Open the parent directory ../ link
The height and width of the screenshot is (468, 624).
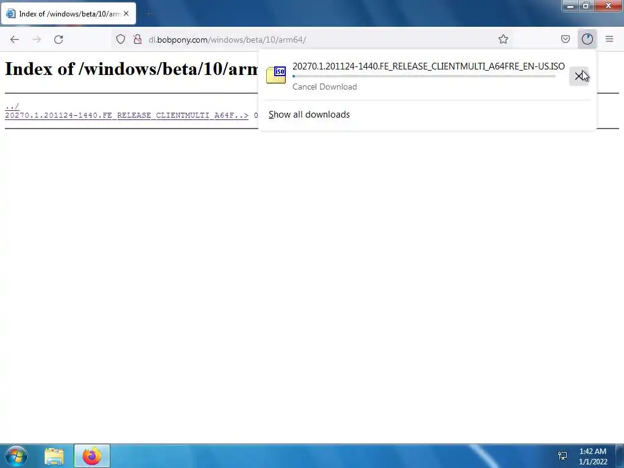tap(12, 107)
